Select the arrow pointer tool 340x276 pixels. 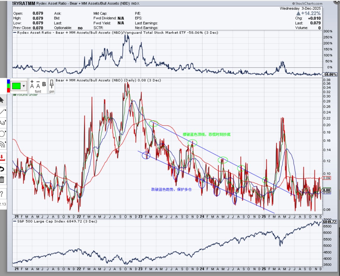[2, 100]
